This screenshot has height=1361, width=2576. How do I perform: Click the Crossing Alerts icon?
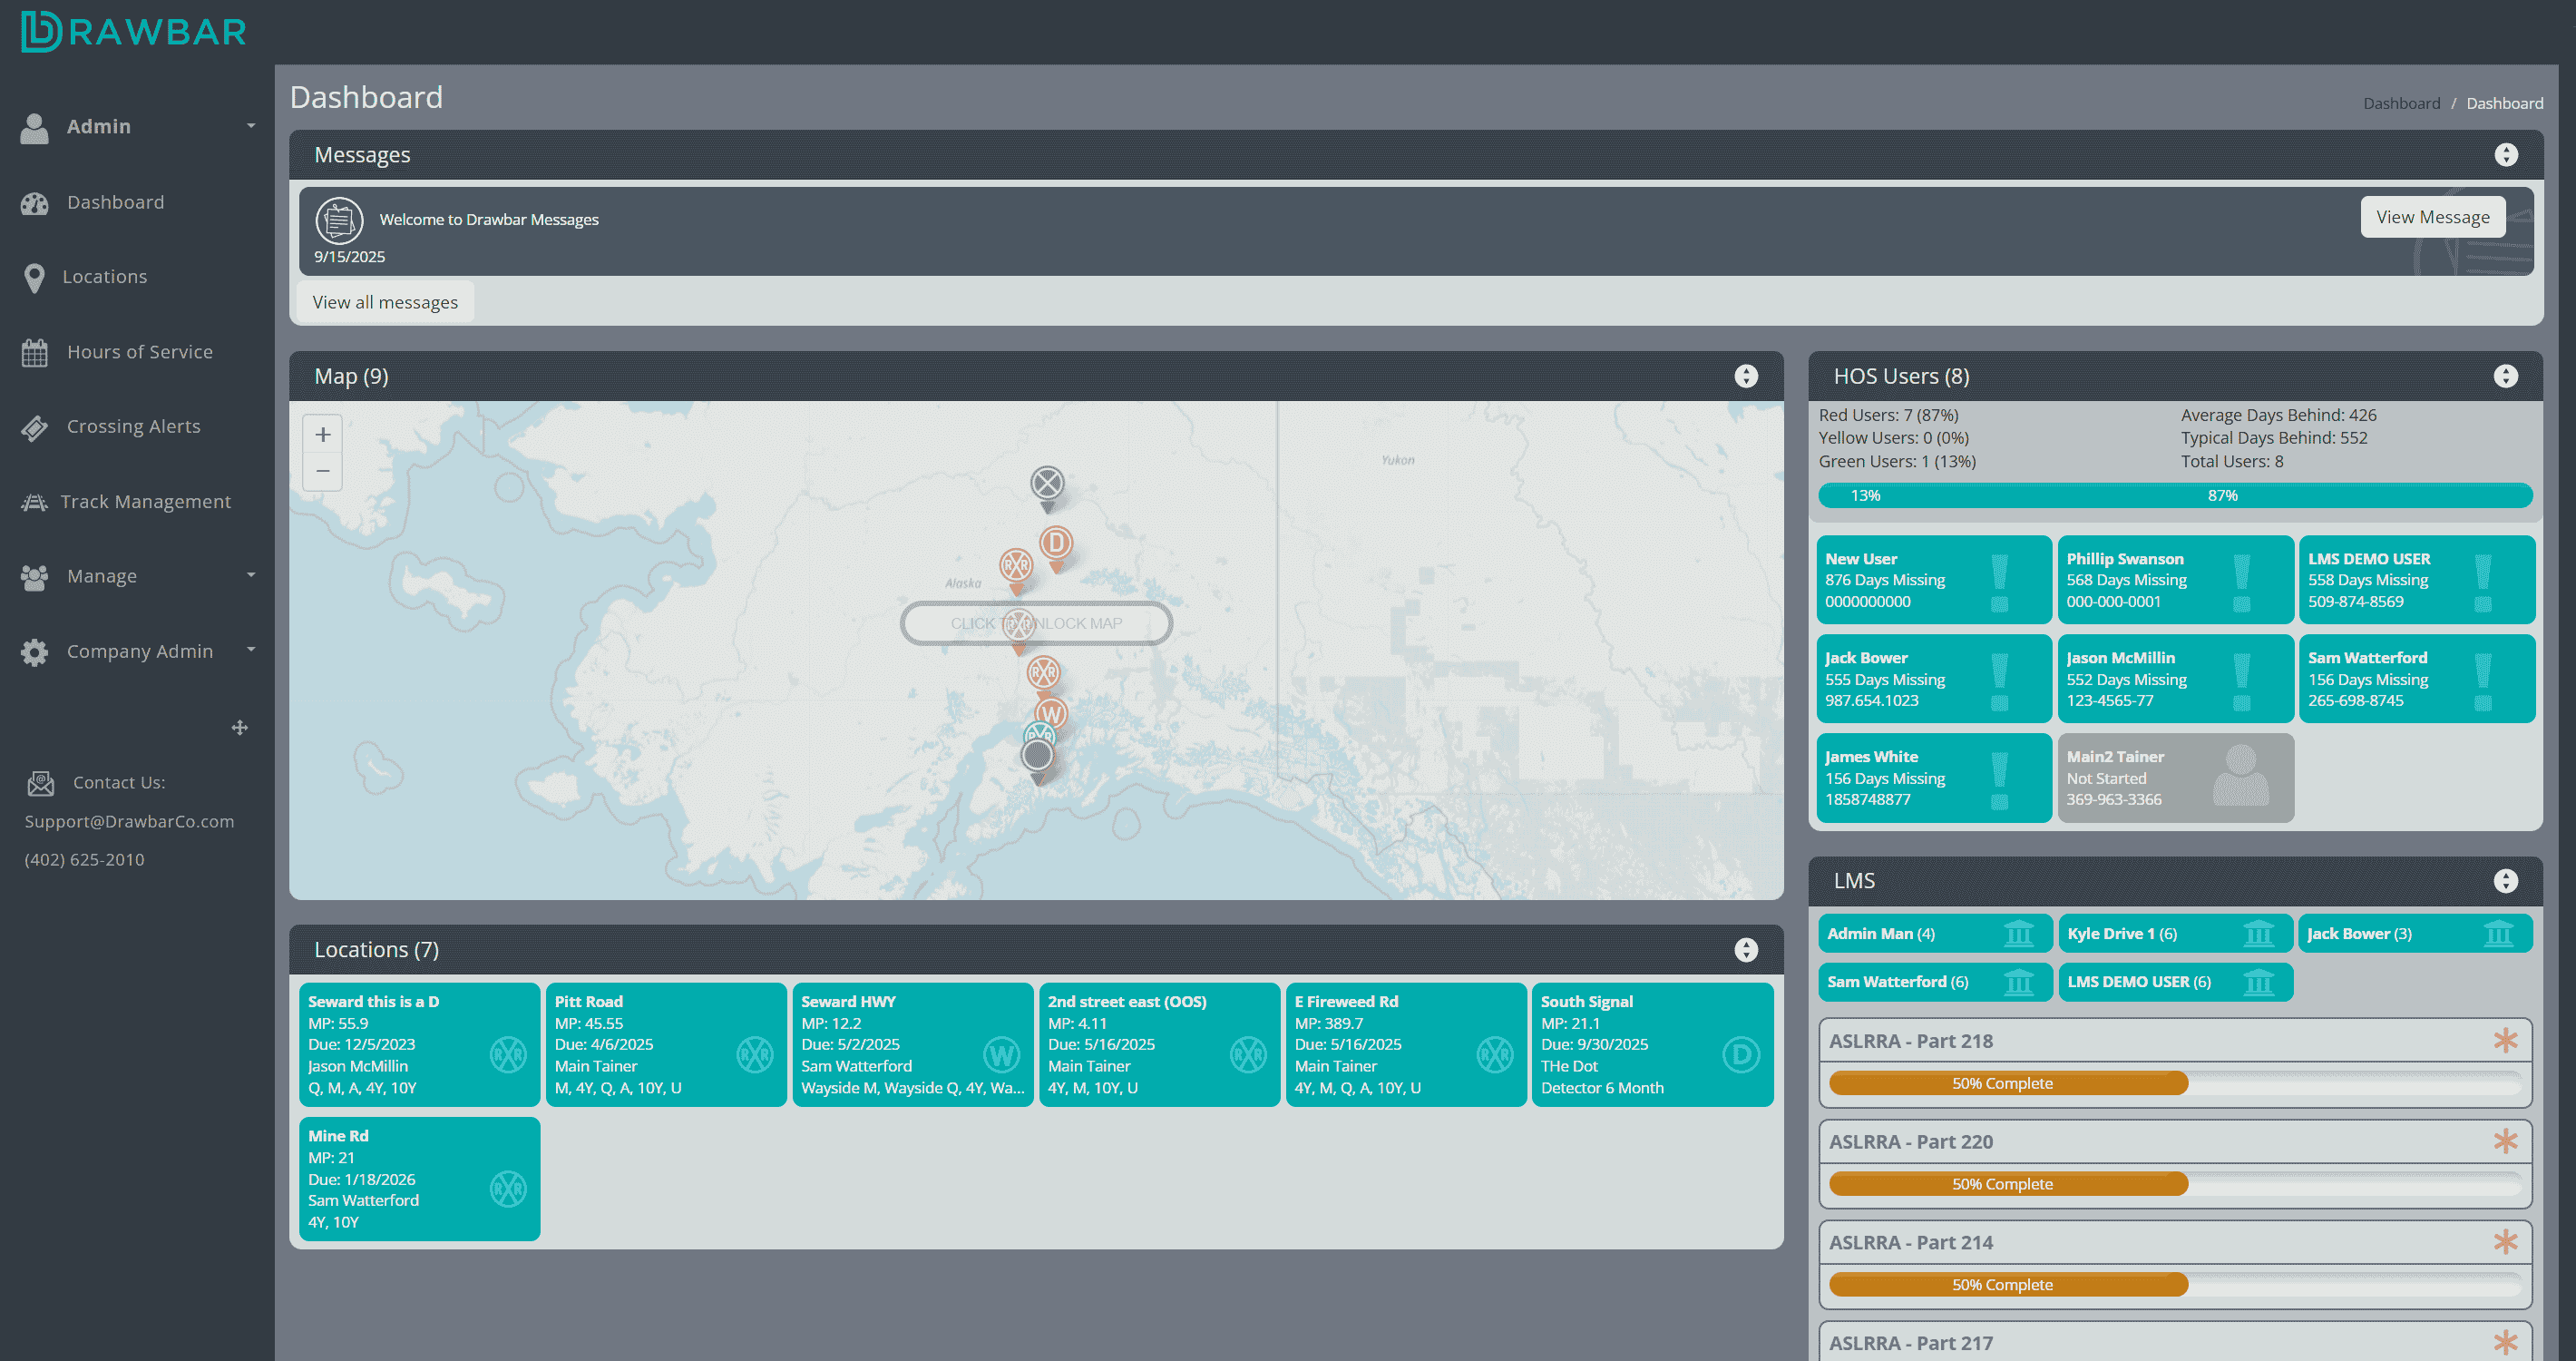coord(34,426)
